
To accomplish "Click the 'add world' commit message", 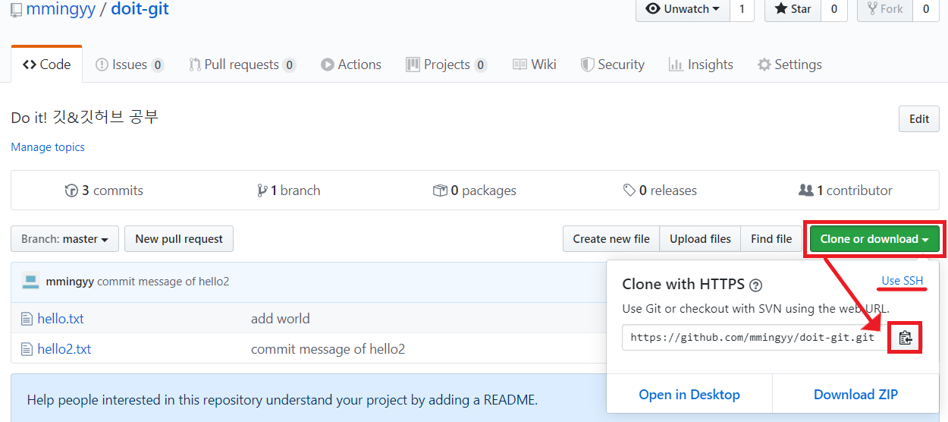I will (280, 319).
